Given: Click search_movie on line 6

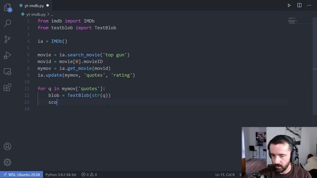Looking at the screenshot, I should (84, 55).
